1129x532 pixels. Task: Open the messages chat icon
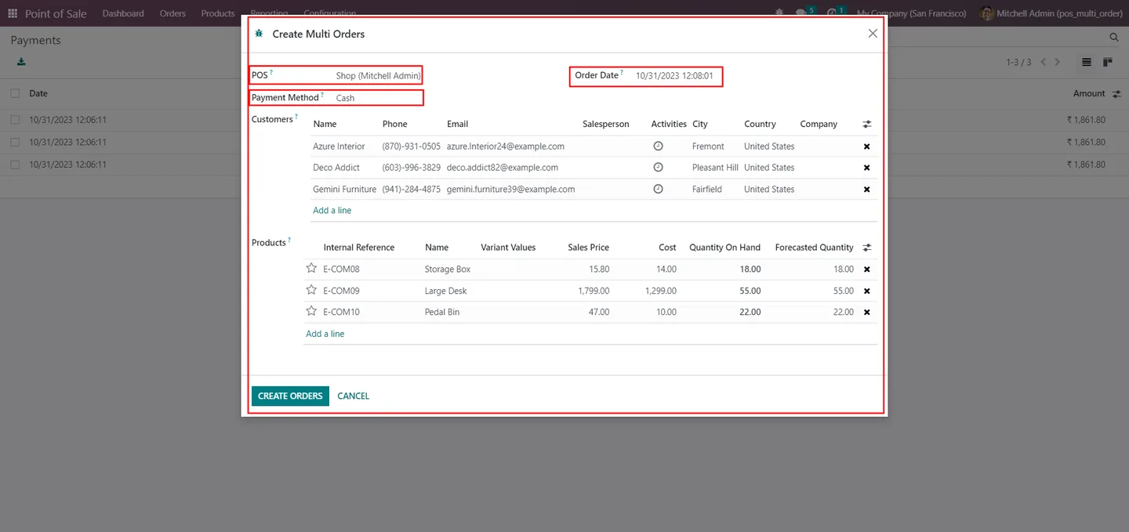(x=800, y=13)
